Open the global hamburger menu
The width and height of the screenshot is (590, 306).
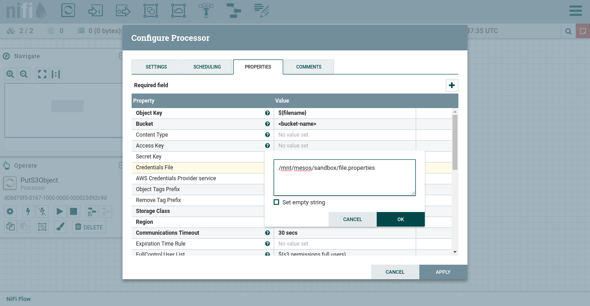tap(575, 10)
